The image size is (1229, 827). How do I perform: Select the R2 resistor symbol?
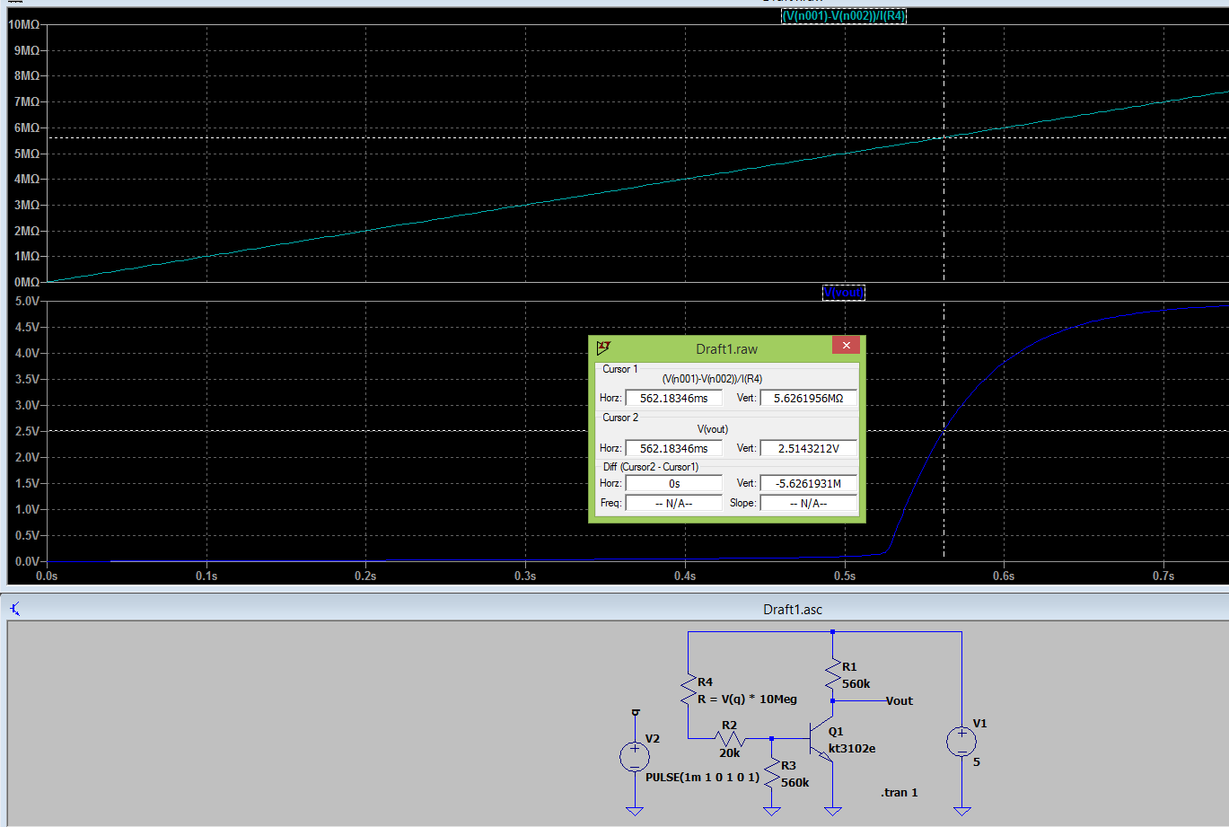tap(729, 738)
